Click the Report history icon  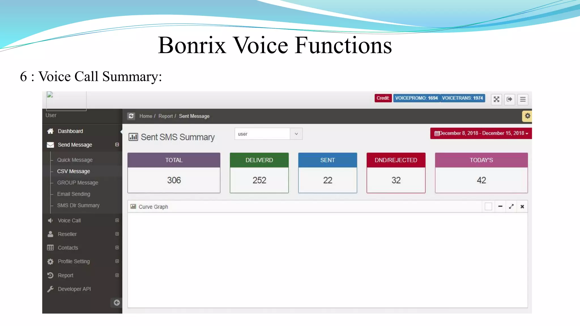[50, 275]
